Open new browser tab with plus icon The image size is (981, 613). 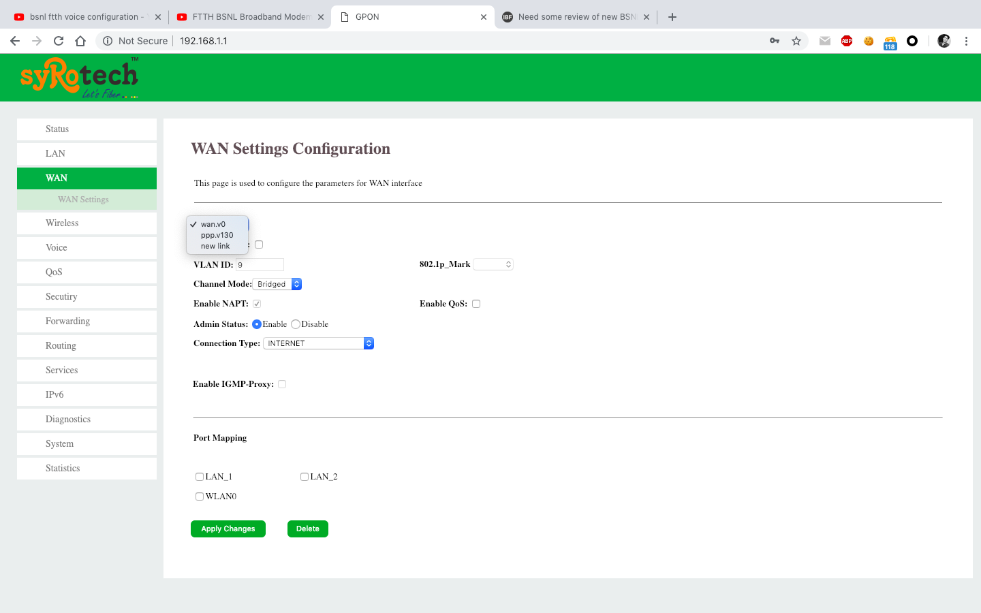click(x=672, y=17)
